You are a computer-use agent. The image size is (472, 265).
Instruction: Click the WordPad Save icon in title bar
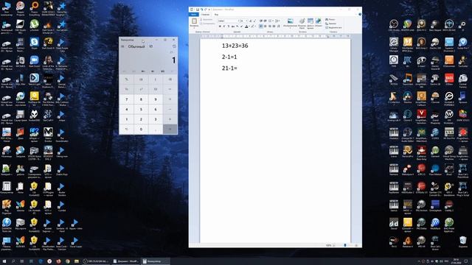[x=198, y=10]
